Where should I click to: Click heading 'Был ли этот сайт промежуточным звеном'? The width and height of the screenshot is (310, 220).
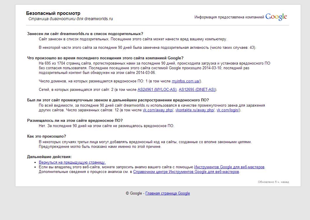pyautogui.click(x=118, y=100)
